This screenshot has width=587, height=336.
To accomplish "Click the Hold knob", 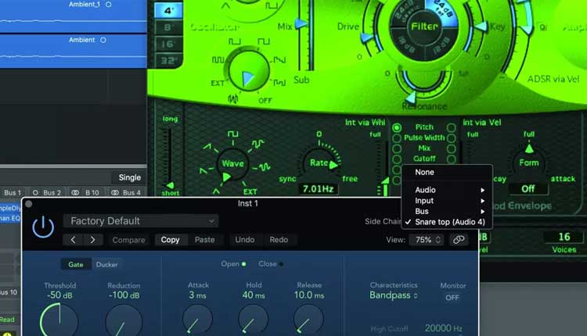I will (254, 320).
